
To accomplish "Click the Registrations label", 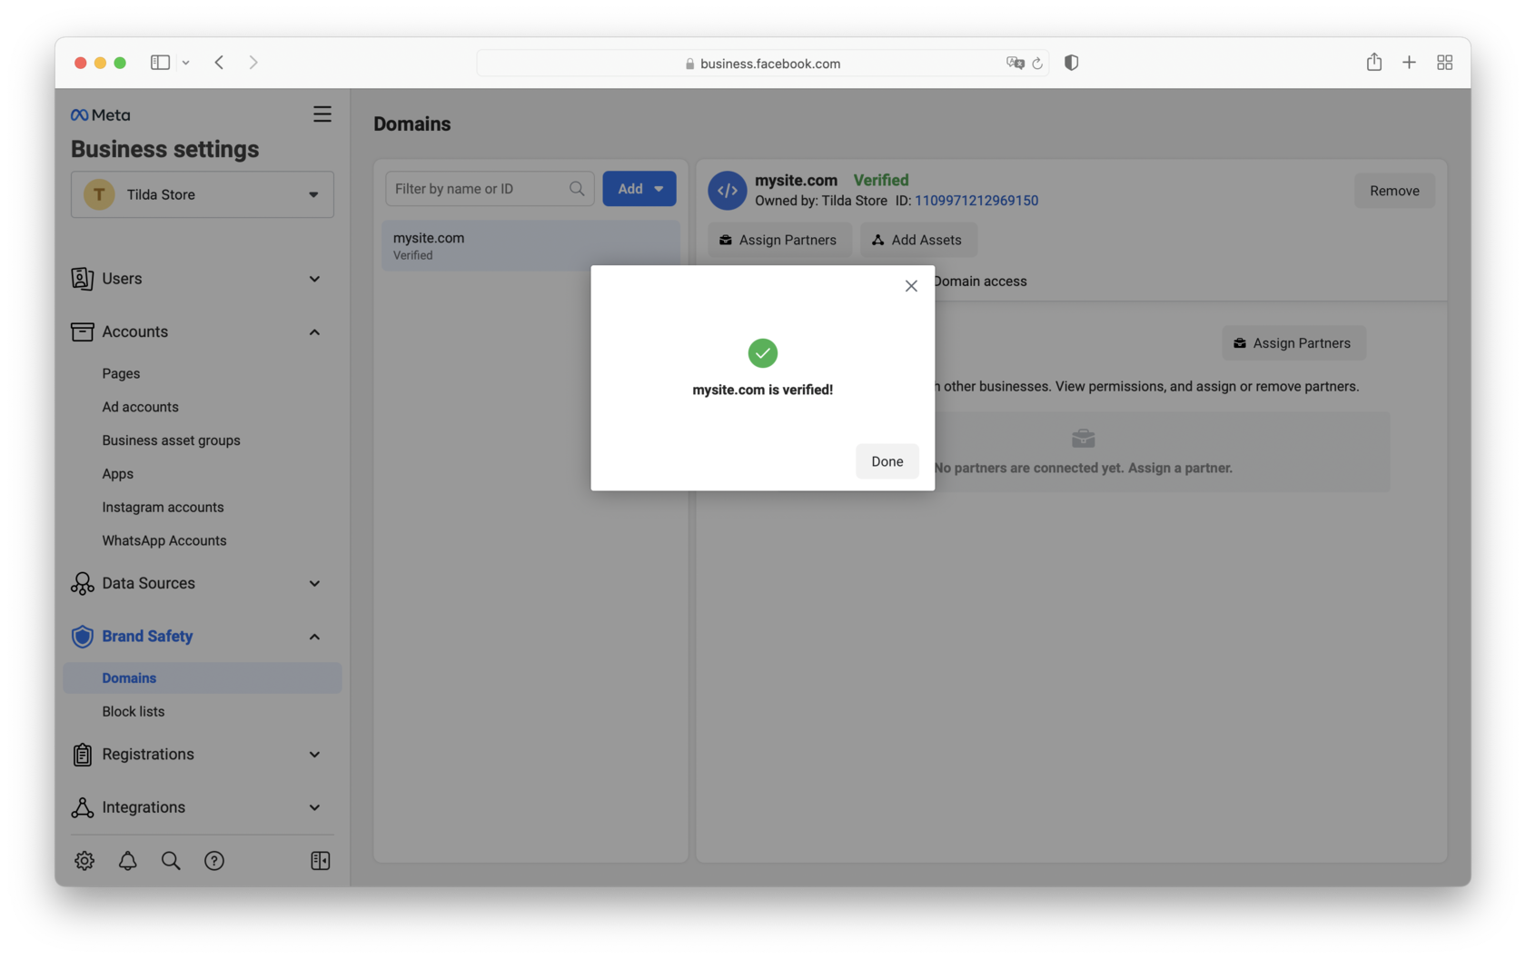I will [148, 755].
